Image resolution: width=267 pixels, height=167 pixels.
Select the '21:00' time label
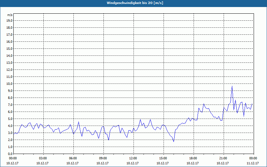[x=223, y=158]
